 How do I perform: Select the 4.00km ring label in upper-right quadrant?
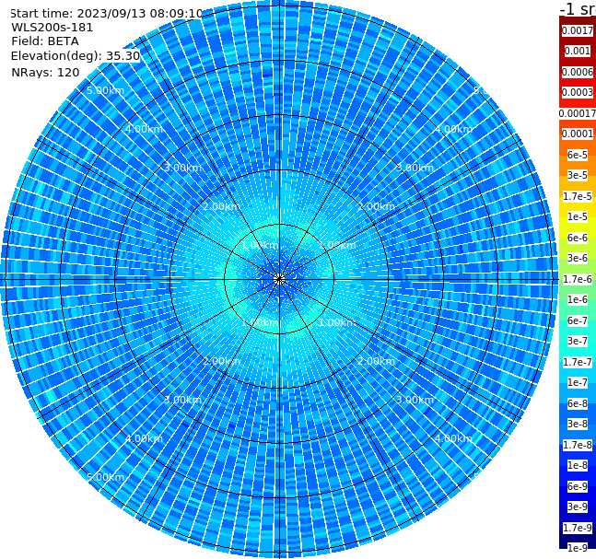[x=453, y=129]
